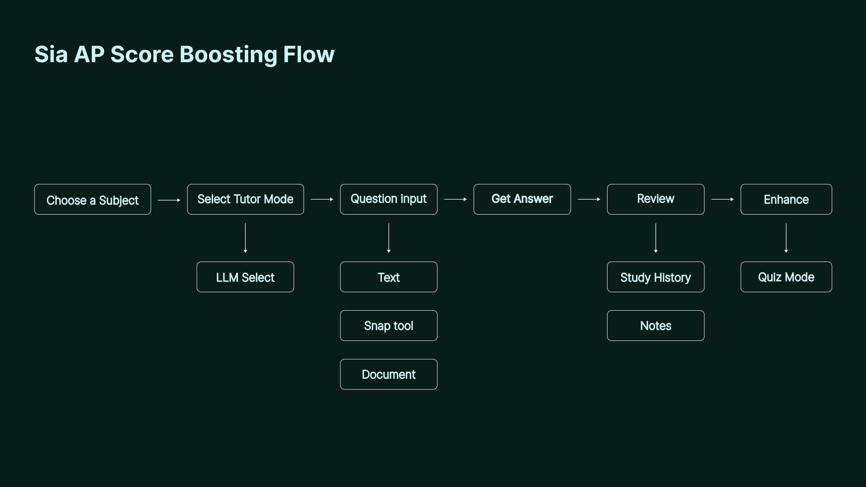This screenshot has width=866, height=487.
Task: Click arrow from Review to Enhance
Action: (722, 199)
